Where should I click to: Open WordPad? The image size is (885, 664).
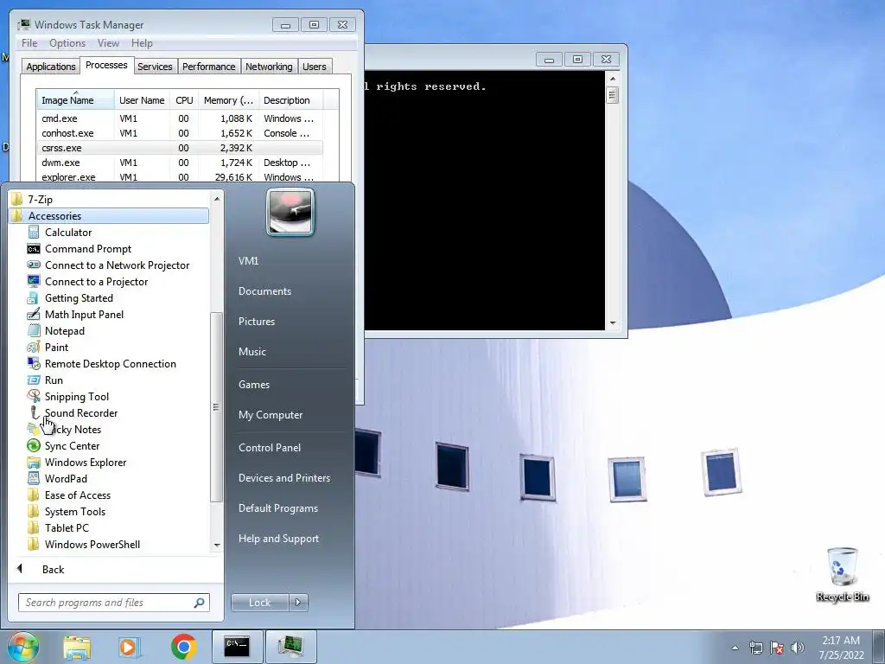[66, 478]
